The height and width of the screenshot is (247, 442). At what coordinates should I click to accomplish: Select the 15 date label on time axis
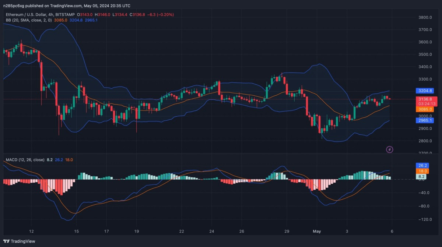pos(76,231)
